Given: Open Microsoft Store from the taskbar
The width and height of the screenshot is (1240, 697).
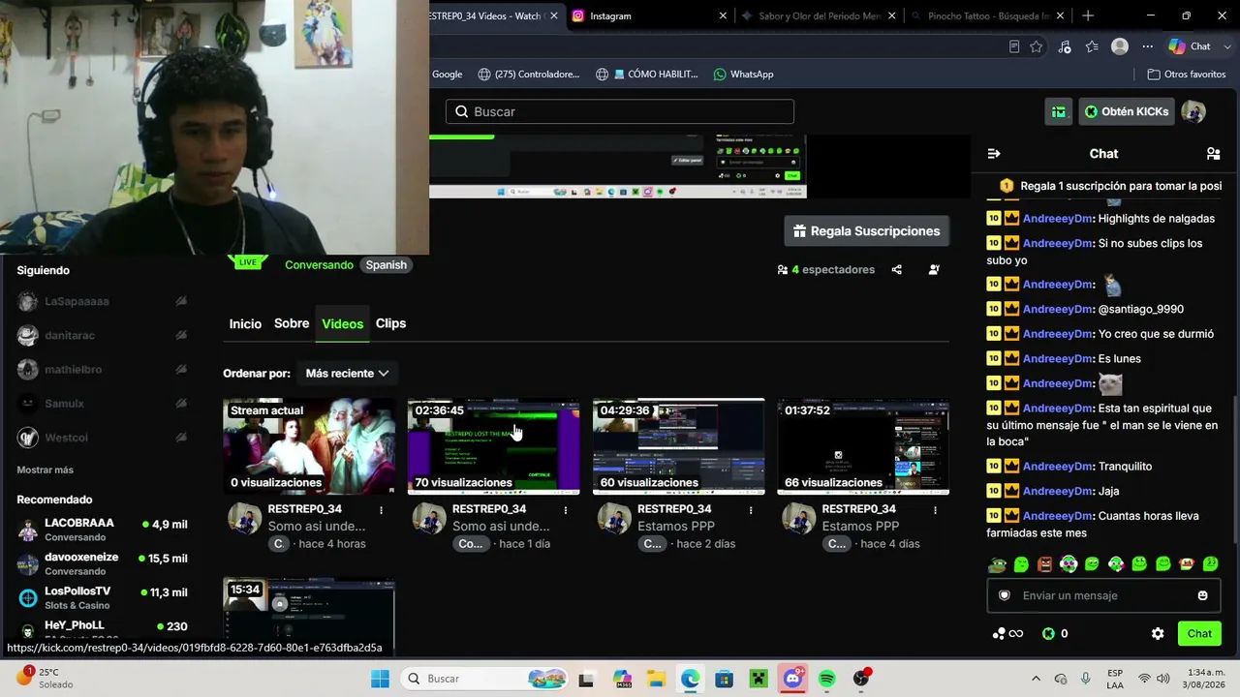Looking at the screenshot, I should [x=725, y=679].
